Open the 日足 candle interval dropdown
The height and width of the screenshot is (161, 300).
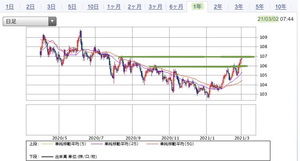[30, 21]
